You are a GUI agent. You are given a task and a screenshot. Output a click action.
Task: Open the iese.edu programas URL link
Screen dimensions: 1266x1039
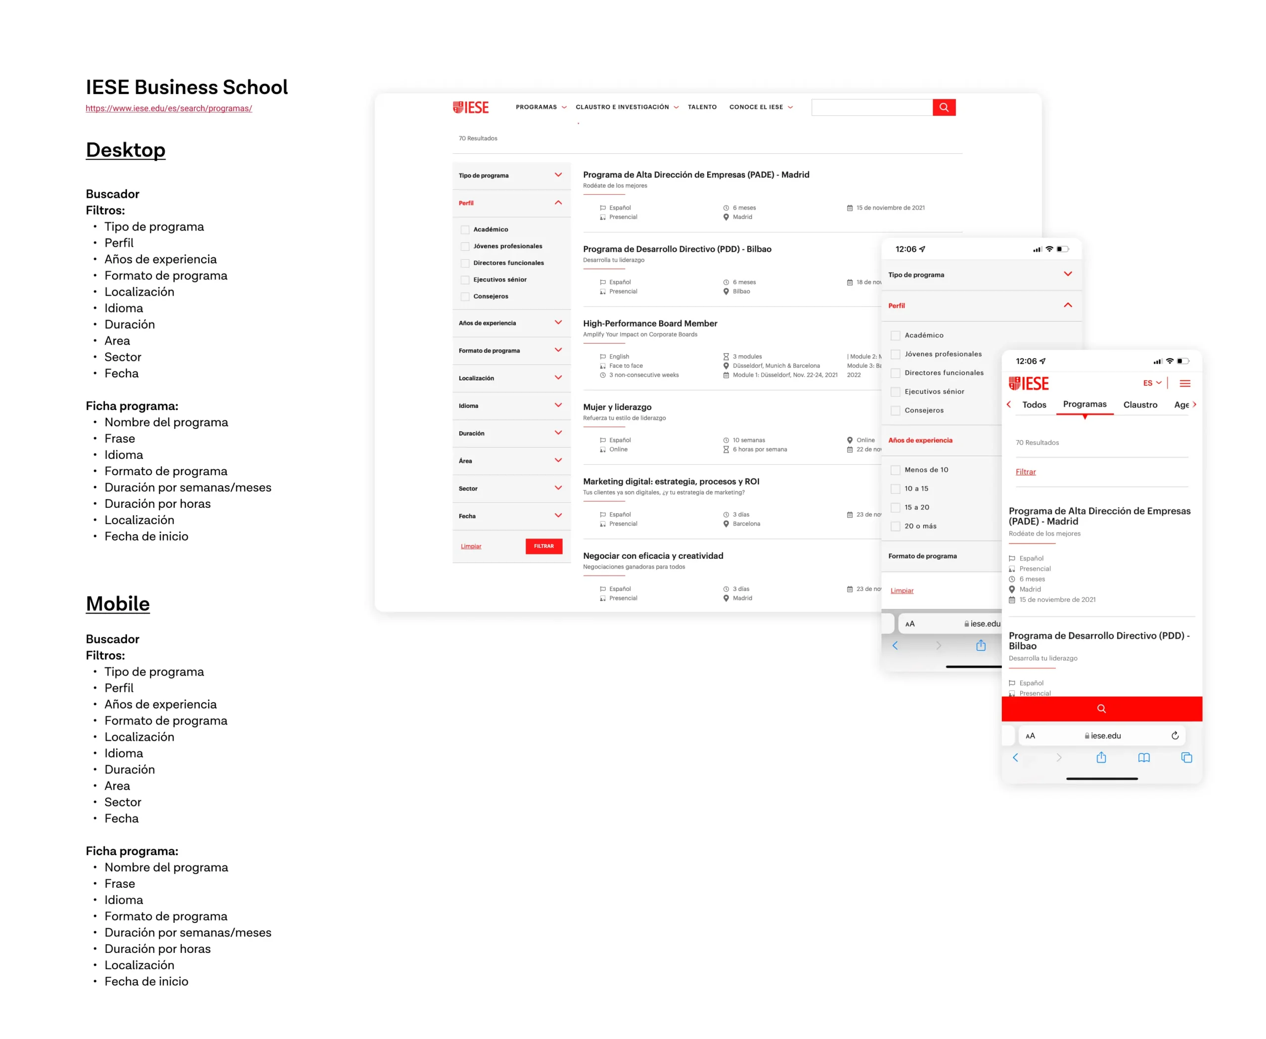click(x=168, y=108)
